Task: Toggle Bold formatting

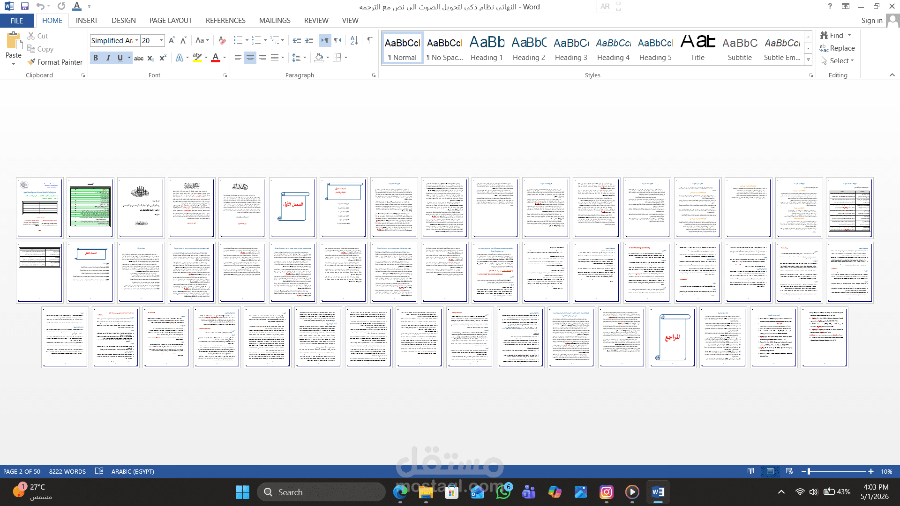Action: (x=96, y=58)
